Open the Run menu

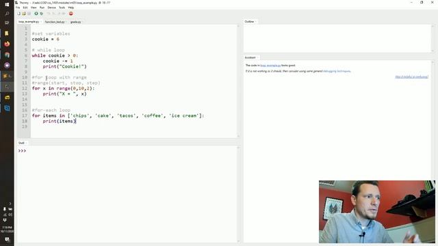[42, 8]
